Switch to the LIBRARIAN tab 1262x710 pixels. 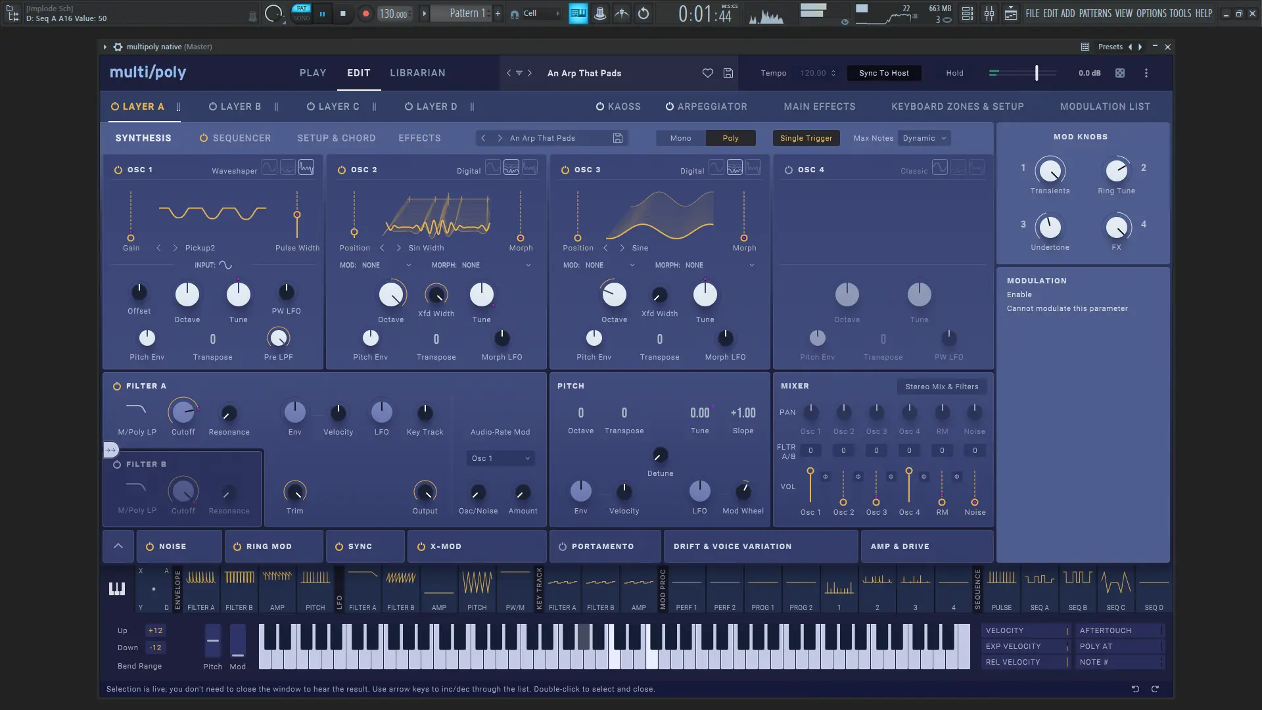pos(417,73)
